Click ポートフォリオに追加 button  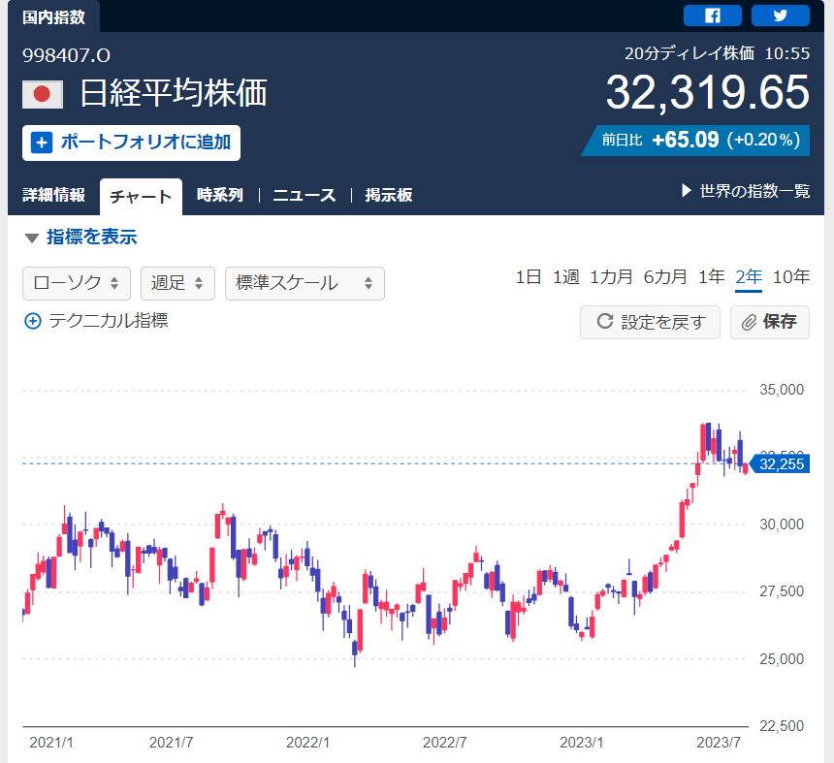click(x=131, y=143)
